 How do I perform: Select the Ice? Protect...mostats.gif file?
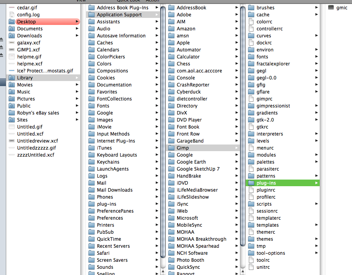coord(43,71)
